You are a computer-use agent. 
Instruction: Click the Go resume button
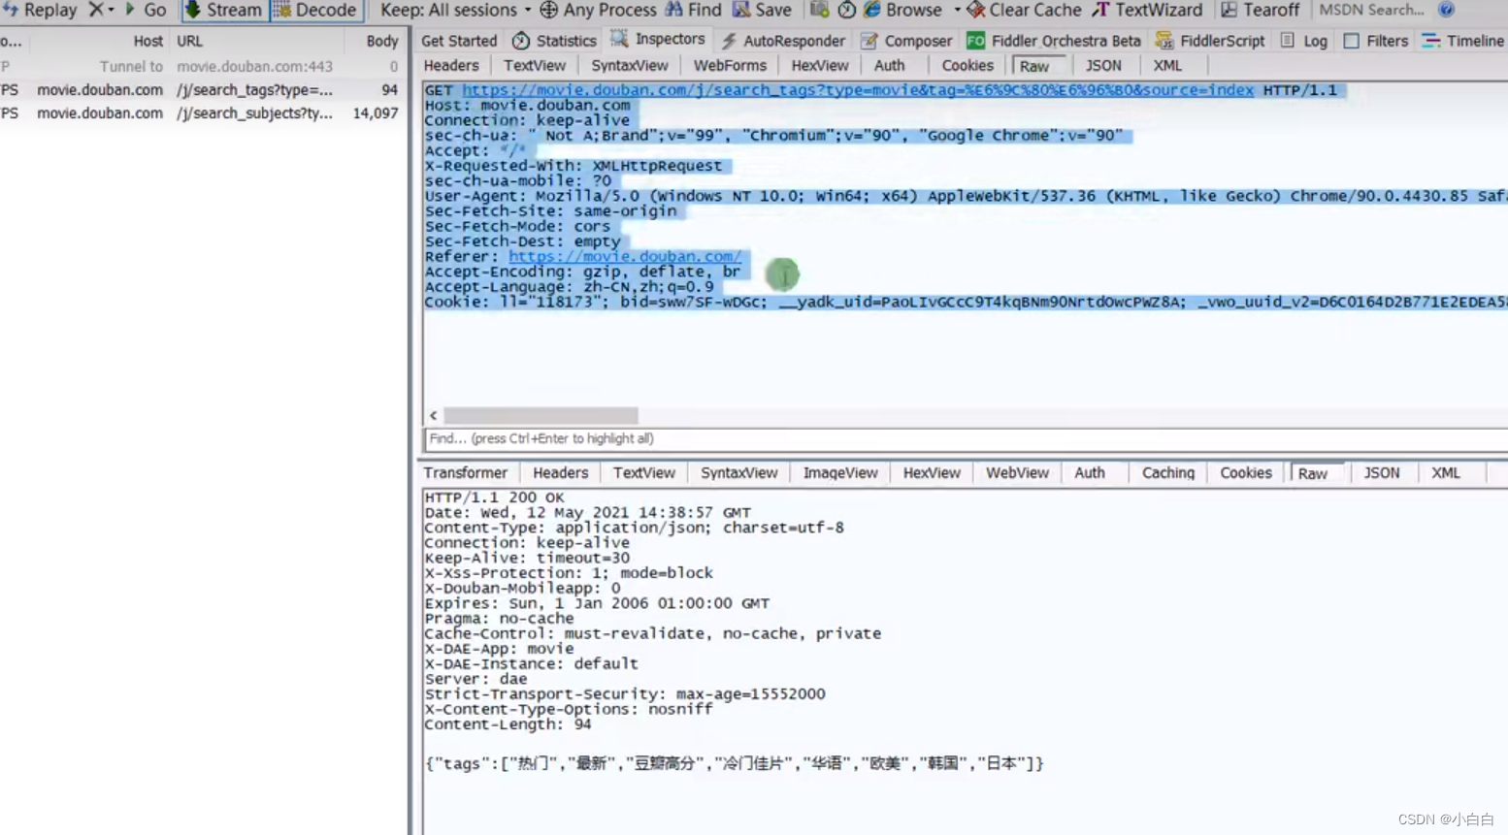(145, 10)
